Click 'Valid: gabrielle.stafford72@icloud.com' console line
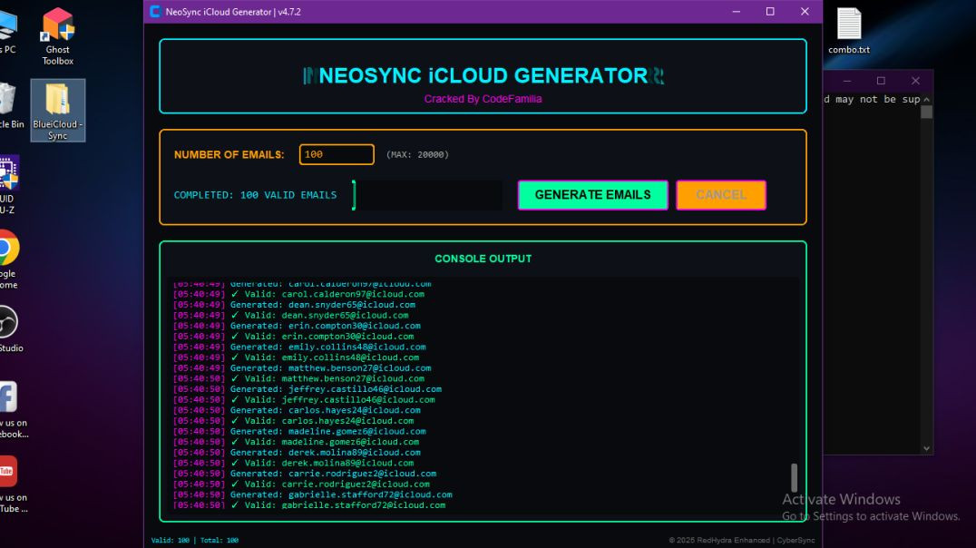The width and height of the screenshot is (976, 548). point(309,505)
